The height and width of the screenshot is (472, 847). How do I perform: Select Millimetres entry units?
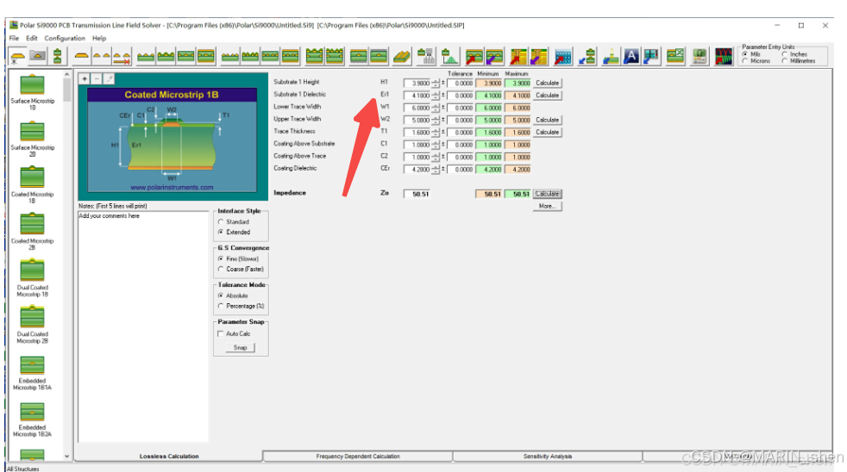pyautogui.click(x=799, y=61)
